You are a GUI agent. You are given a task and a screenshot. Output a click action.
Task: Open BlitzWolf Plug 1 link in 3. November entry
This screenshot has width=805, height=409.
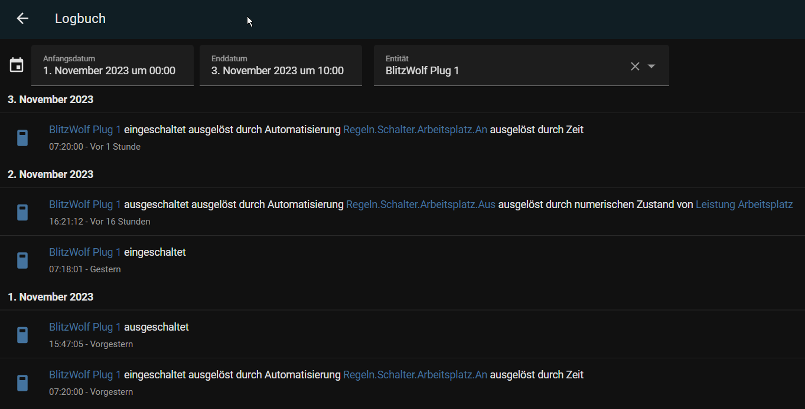[85, 130]
